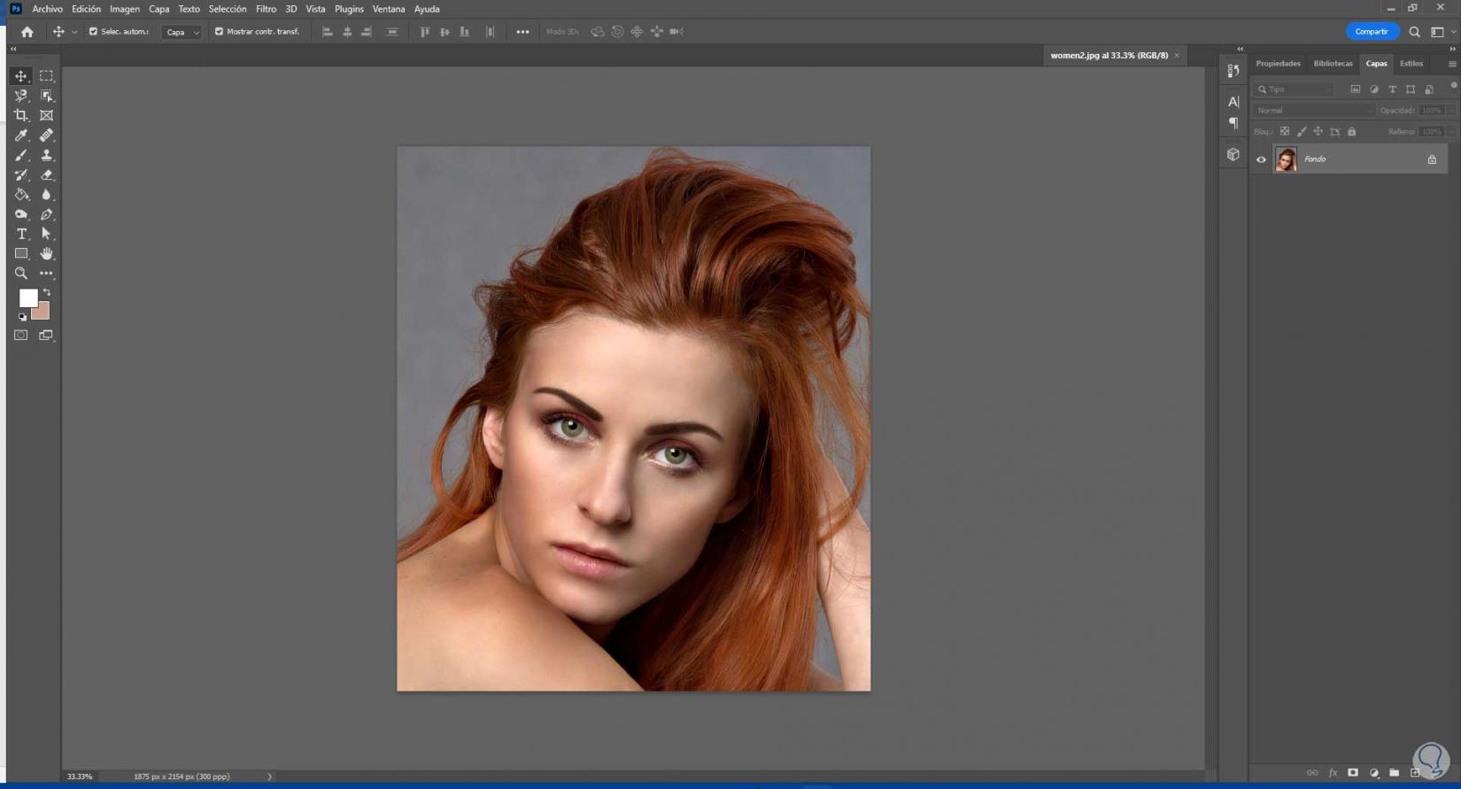Toggle the Selec. autom. checkbox
The image size is (1461, 789).
(x=93, y=32)
